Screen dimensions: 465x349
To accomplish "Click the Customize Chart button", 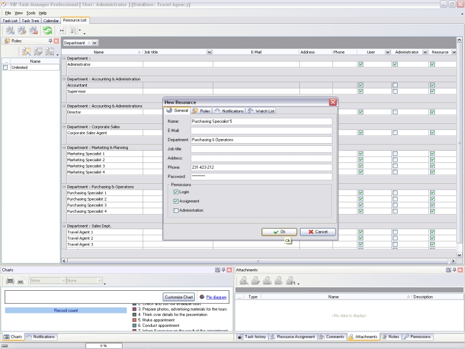I will coord(179,297).
